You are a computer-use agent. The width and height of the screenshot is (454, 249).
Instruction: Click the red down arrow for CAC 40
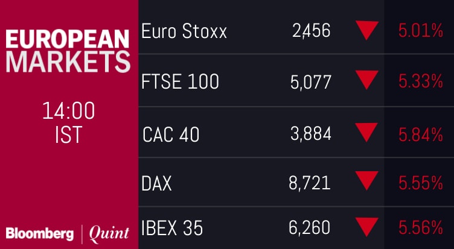coord(366,131)
